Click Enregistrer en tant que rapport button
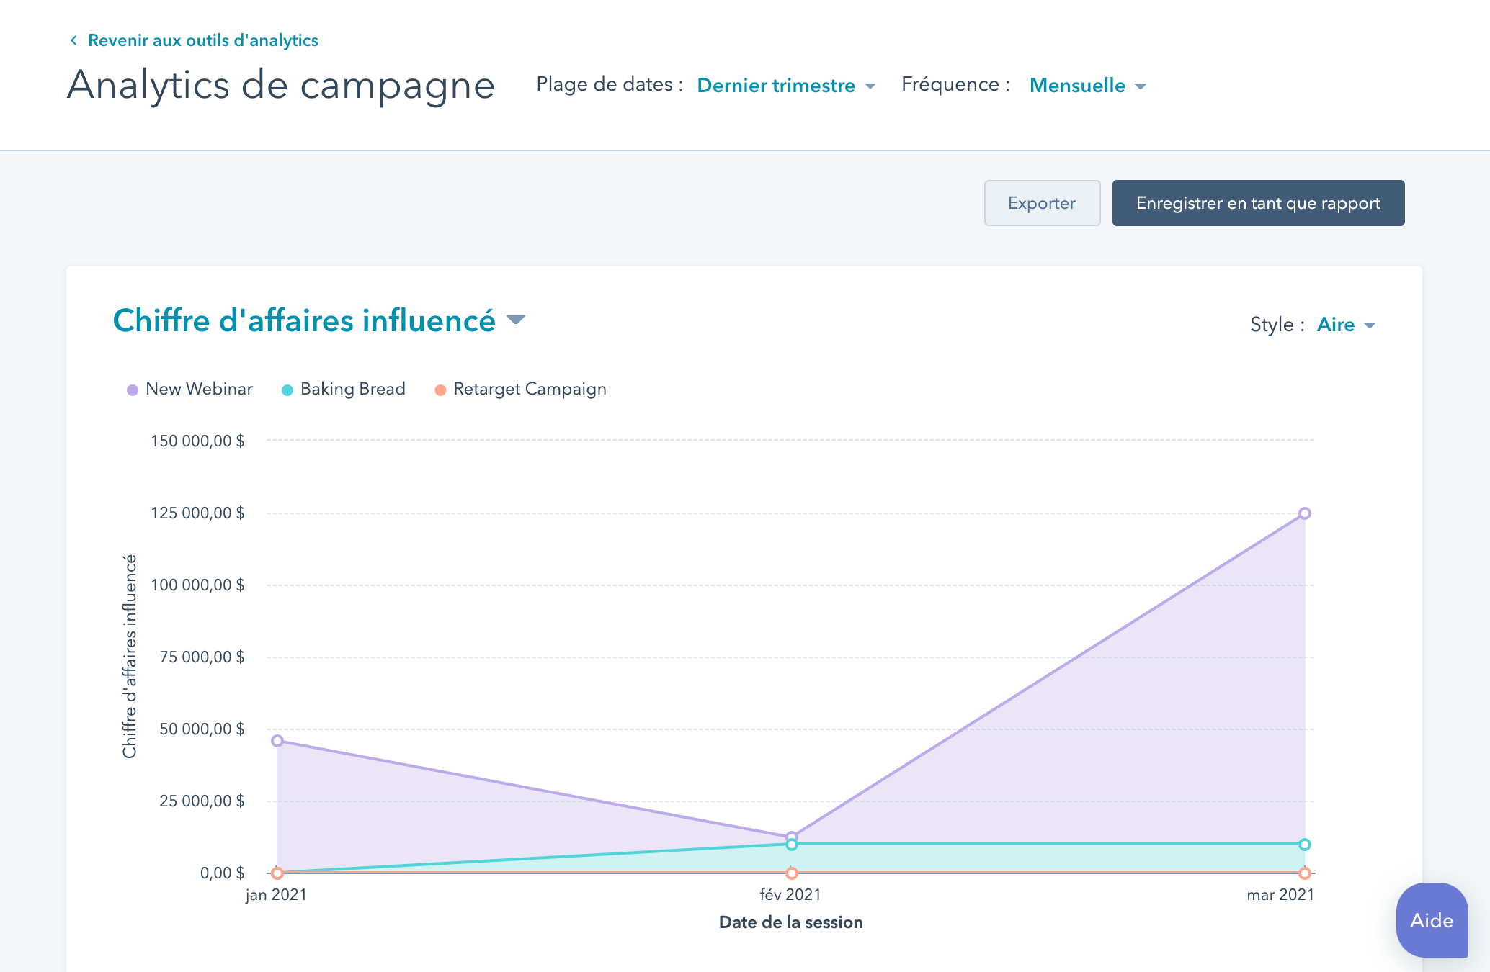This screenshot has height=972, width=1490. point(1258,203)
